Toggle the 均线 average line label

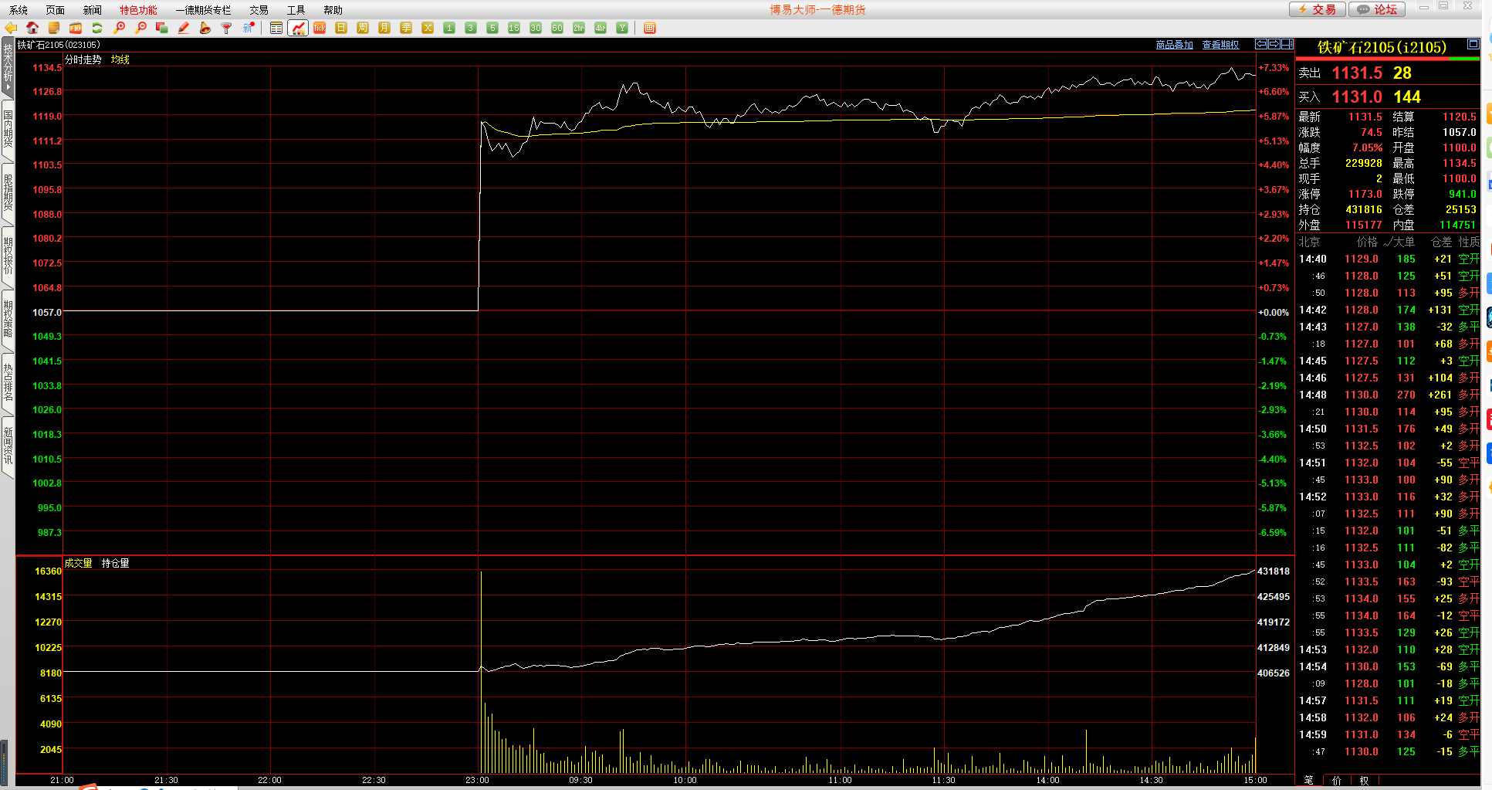pos(120,59)
